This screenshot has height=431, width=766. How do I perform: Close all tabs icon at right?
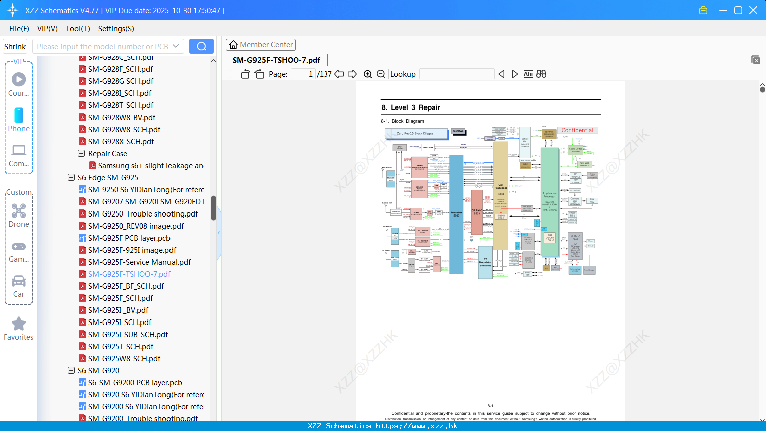[756, 60]
